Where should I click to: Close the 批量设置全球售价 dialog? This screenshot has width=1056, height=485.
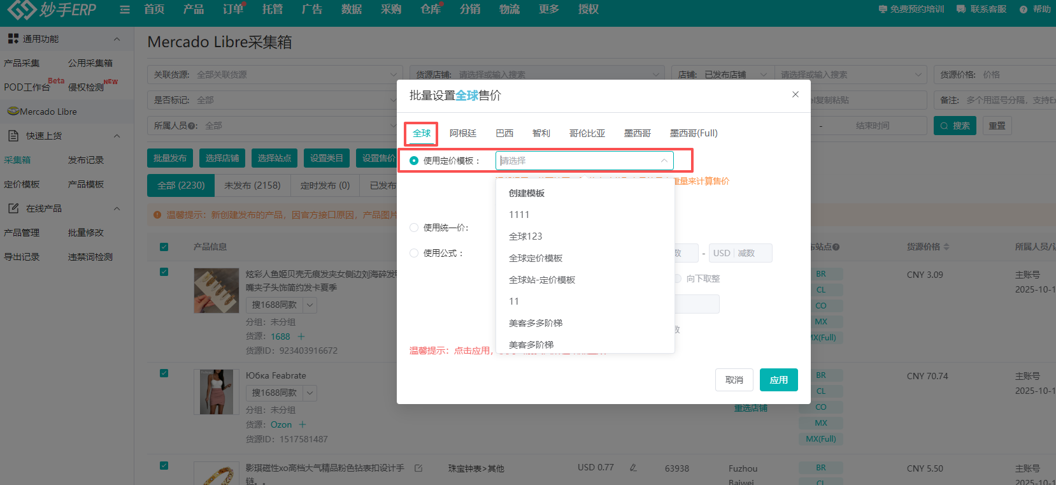795,94
